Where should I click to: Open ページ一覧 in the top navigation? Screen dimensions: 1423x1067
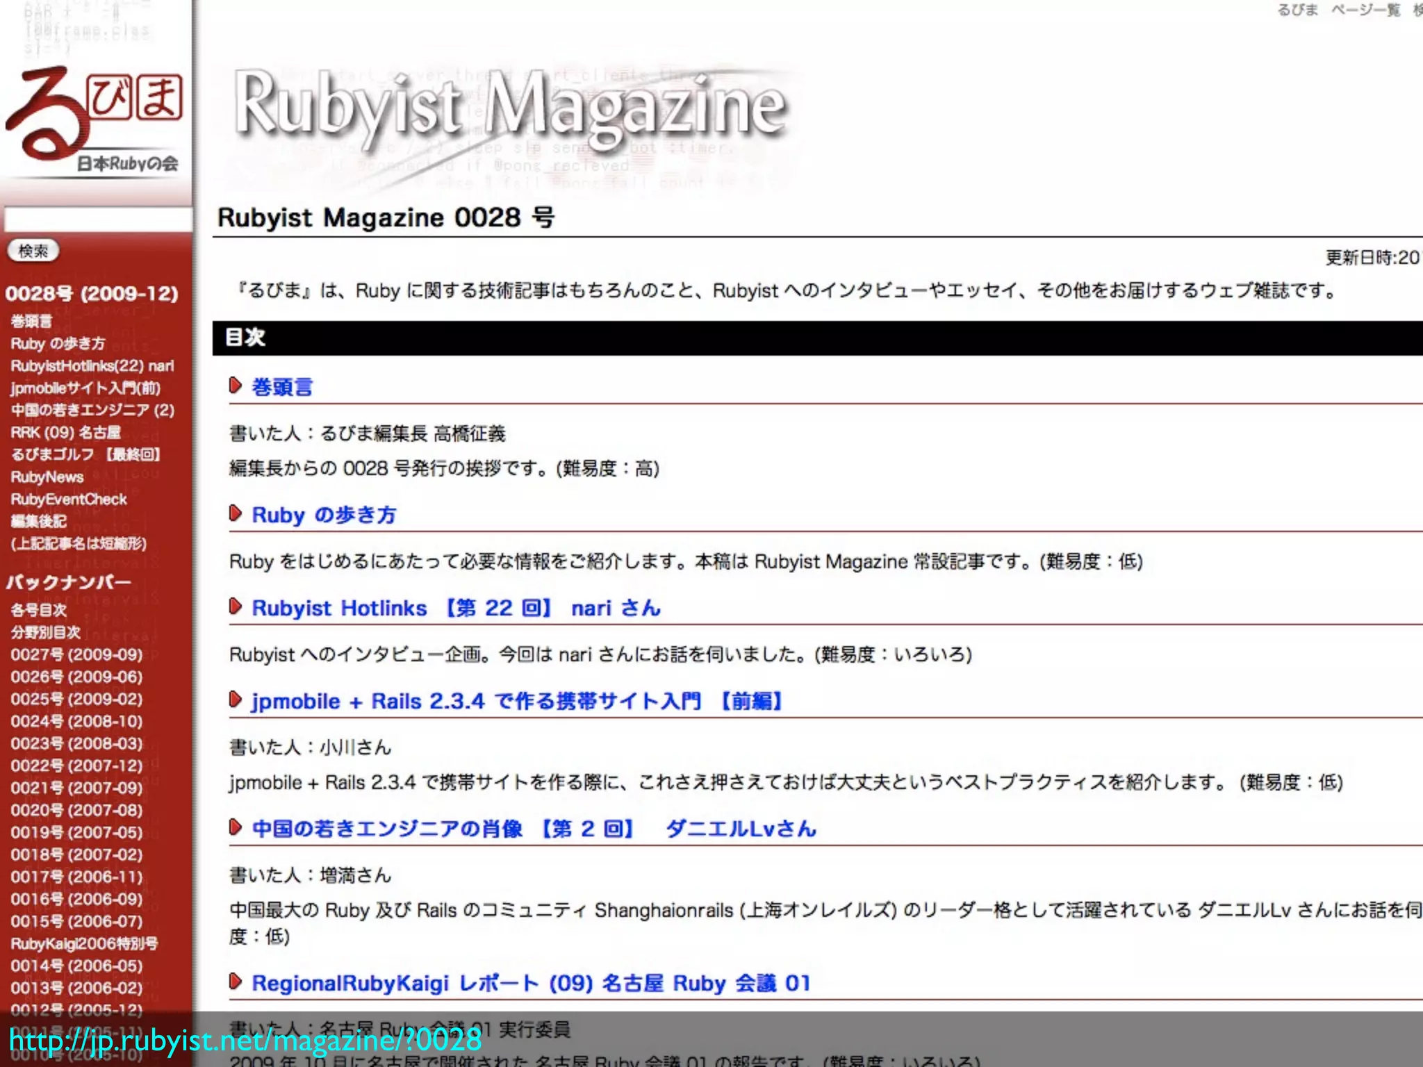coord(1365,10)
